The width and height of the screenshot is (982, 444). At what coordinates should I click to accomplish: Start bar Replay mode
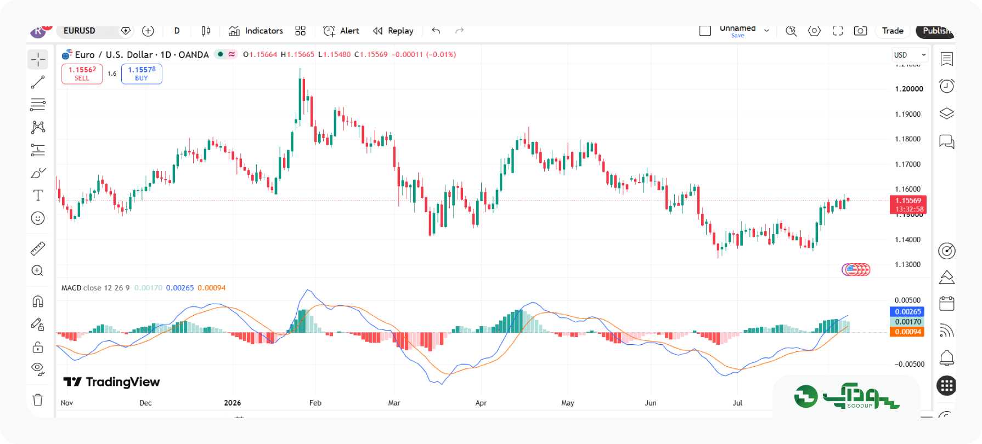tap(393, 31)
